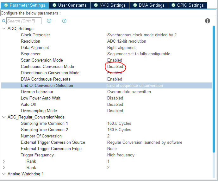Open SamplingTime Common 2 cycles value

tap(119, 130)
